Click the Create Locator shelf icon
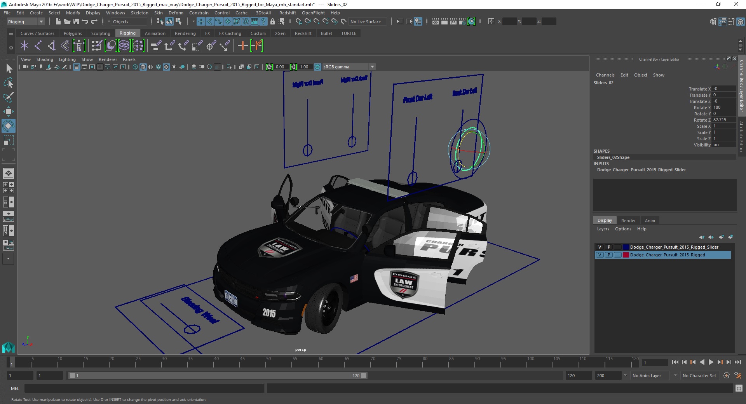The image size is (746, 404). [x=24, y=46]
